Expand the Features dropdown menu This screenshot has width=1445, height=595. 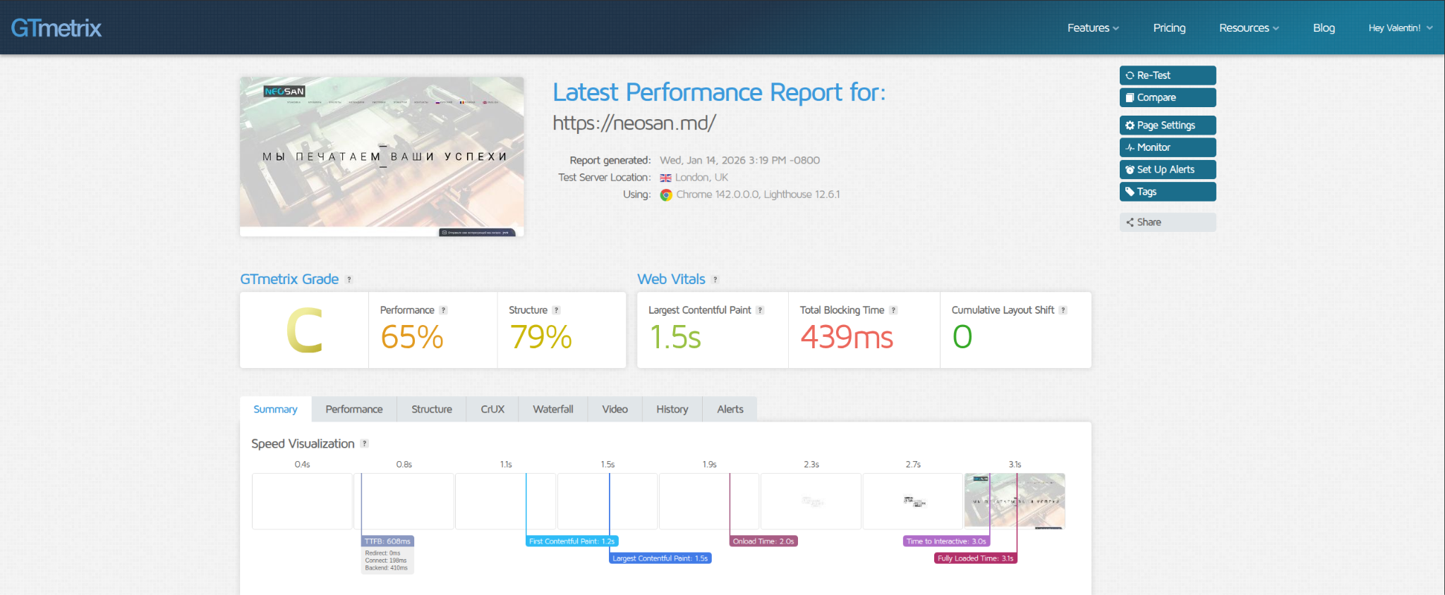click(1093, 28)
